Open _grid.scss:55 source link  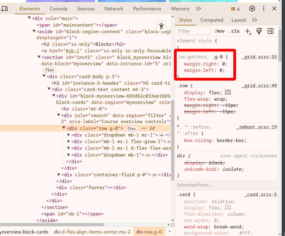coord(259,57)
